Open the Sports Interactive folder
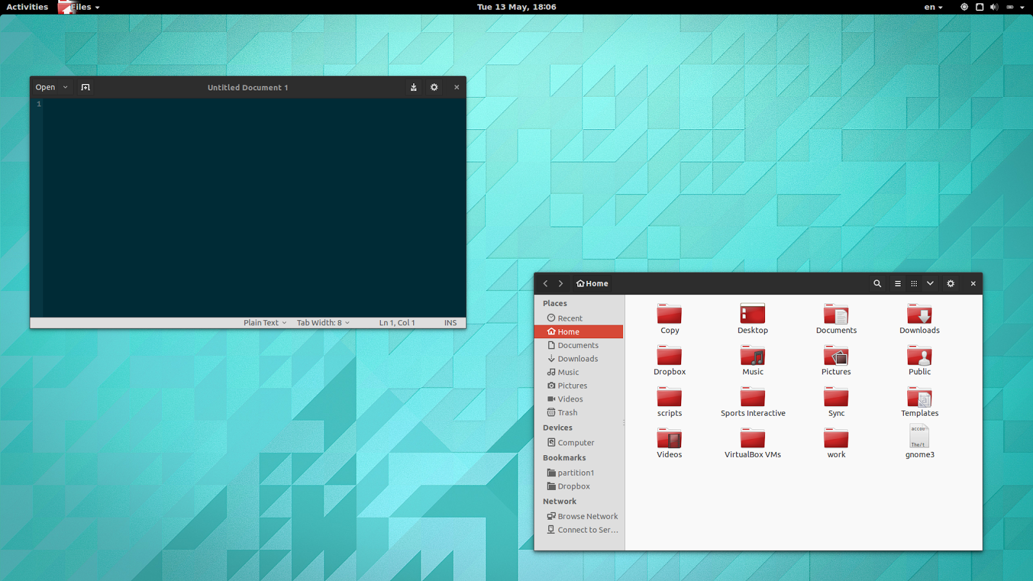The width and height of the screenshot is (1033, 581). (x=752, y=399)
